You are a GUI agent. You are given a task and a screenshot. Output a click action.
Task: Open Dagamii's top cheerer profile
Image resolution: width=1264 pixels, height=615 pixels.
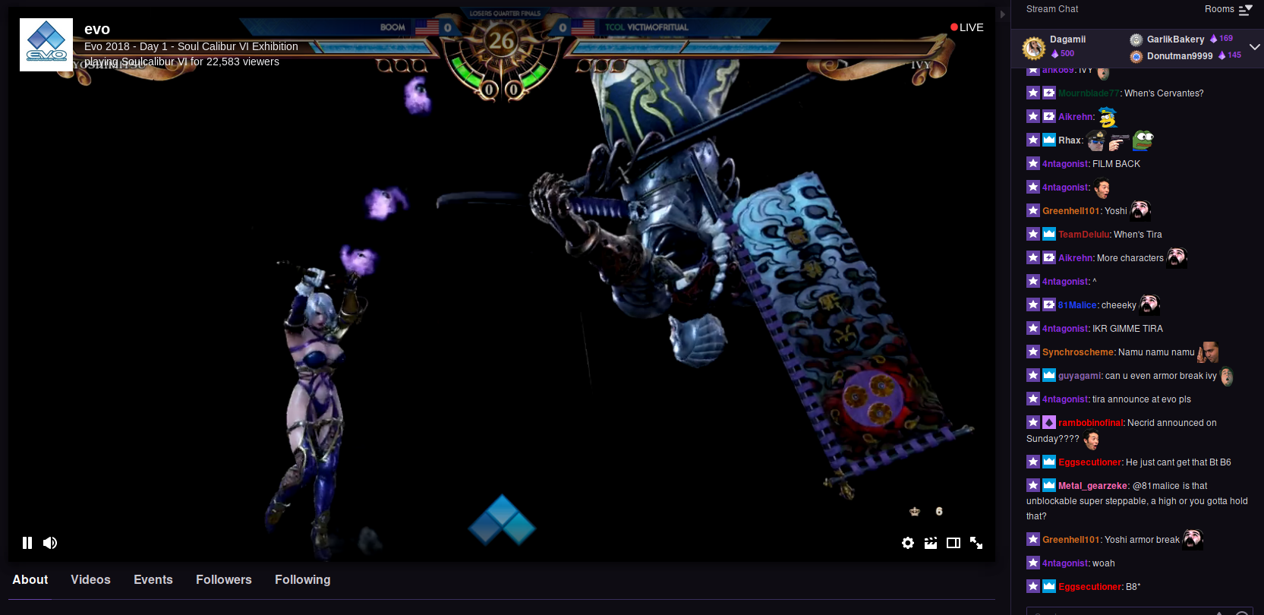coord(1067,39)
